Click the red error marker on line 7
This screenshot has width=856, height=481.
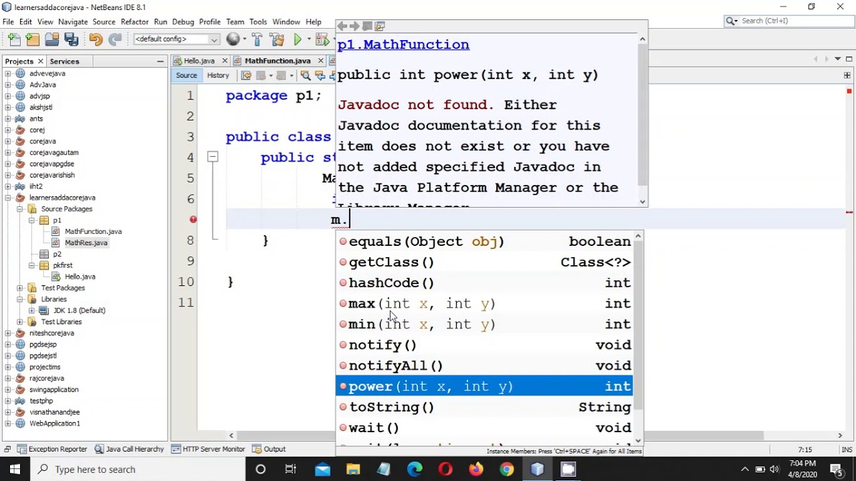coord(193,219)
